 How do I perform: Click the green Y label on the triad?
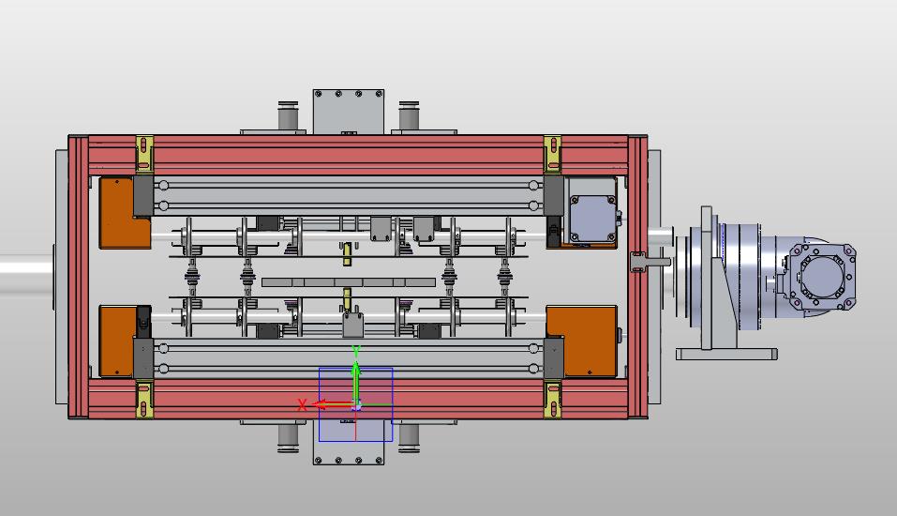coord(356,351)
